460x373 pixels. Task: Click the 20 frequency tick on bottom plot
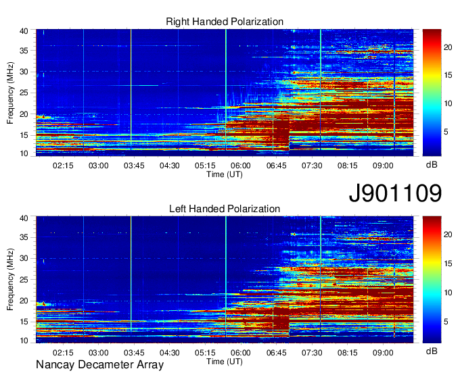[x=24, y=301]
